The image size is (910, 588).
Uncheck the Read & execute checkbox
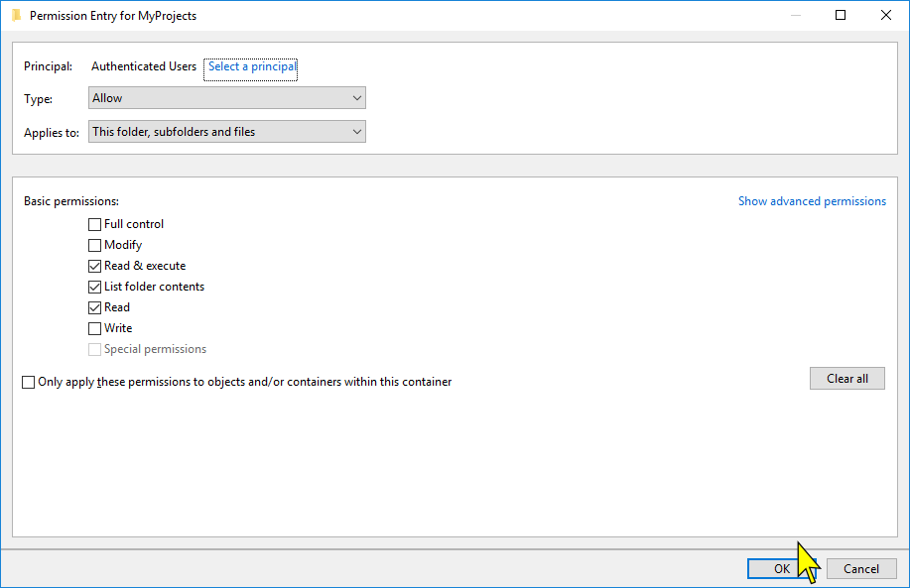tap(94, 266)
